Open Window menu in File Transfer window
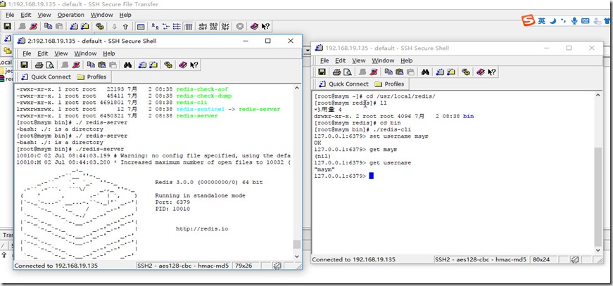Screen dimensions: 613x286 [x=101, y=15]
